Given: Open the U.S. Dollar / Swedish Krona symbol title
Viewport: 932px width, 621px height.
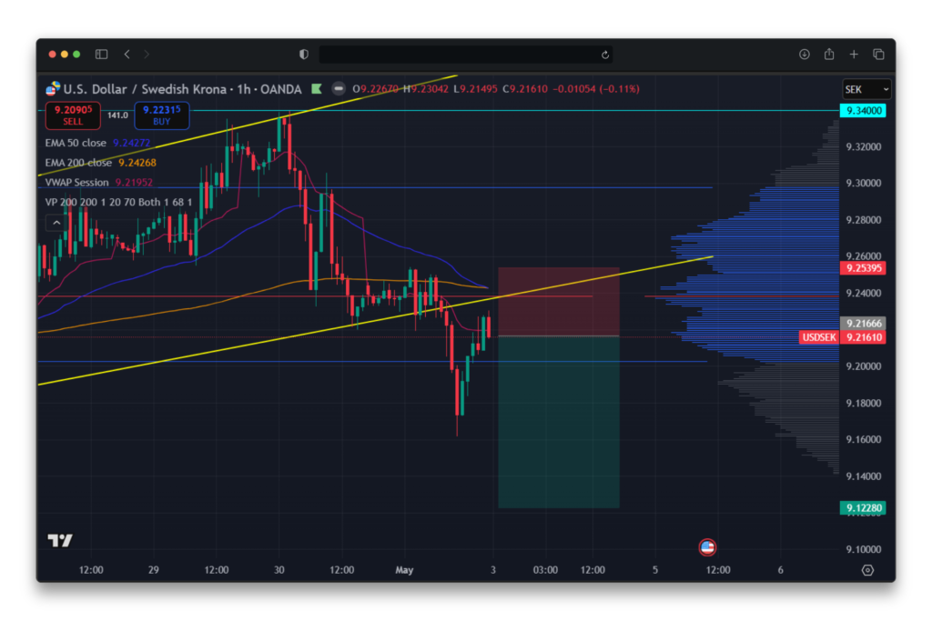Looking at the screenshot, I should pyautogui.click(x=182, y=89).
